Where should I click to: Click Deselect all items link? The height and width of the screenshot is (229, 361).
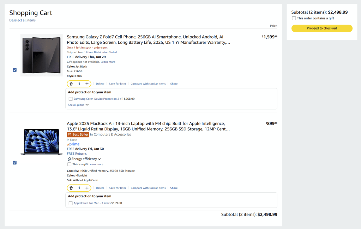pos(22,20)
